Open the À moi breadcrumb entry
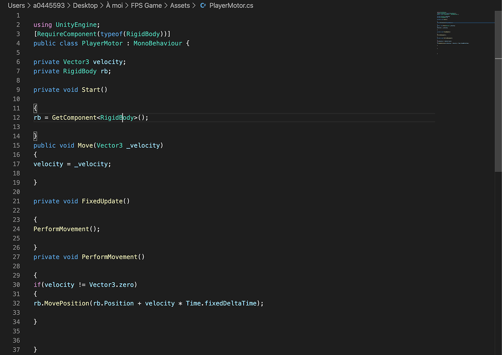 114,5
